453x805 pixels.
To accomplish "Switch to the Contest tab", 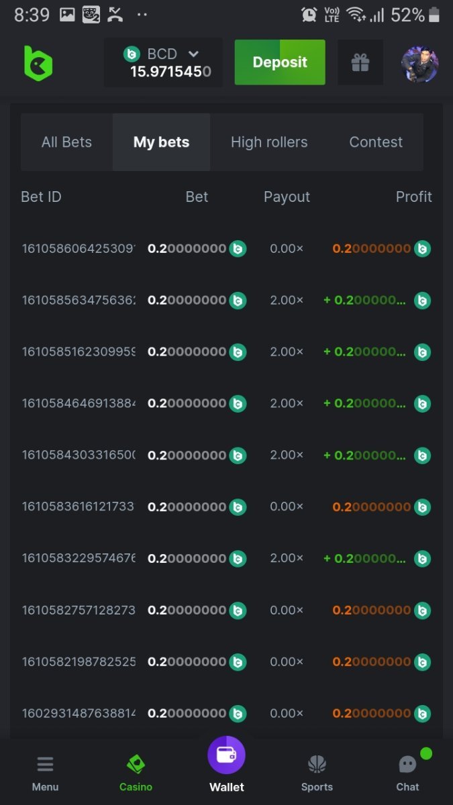I will (376, 142).
